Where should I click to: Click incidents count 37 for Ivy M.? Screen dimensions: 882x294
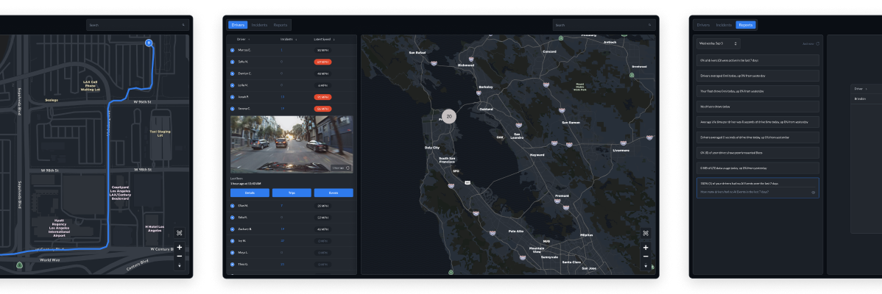pos(282,240)
